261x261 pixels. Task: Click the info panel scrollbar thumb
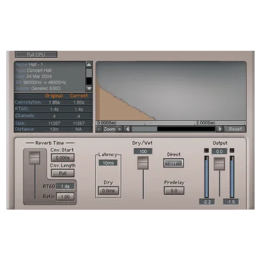click(x=89, y=73)
